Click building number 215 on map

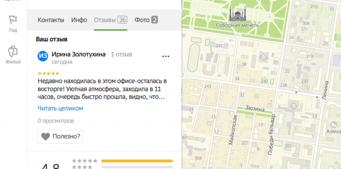pyautogui.click(x=314, y=7)
